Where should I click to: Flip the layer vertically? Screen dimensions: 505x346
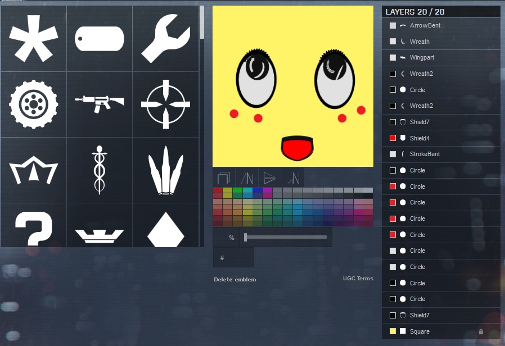click(x=270, y=177)
